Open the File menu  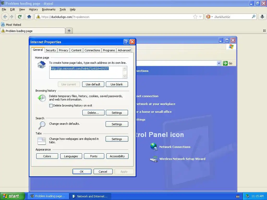tap(4, 9)
